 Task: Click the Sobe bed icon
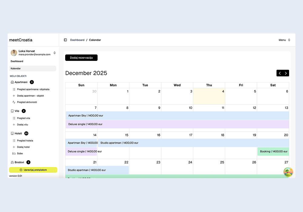14,154
